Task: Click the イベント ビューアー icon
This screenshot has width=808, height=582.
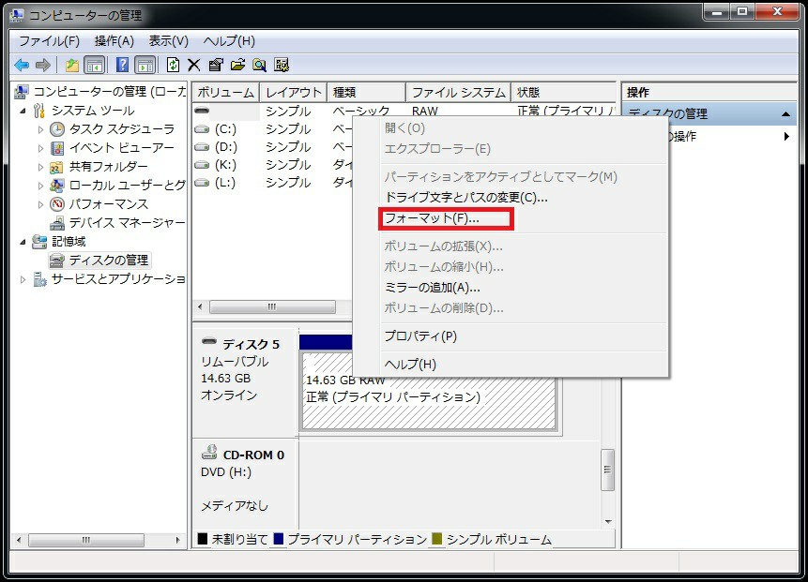Action: [x=56, y=148]
